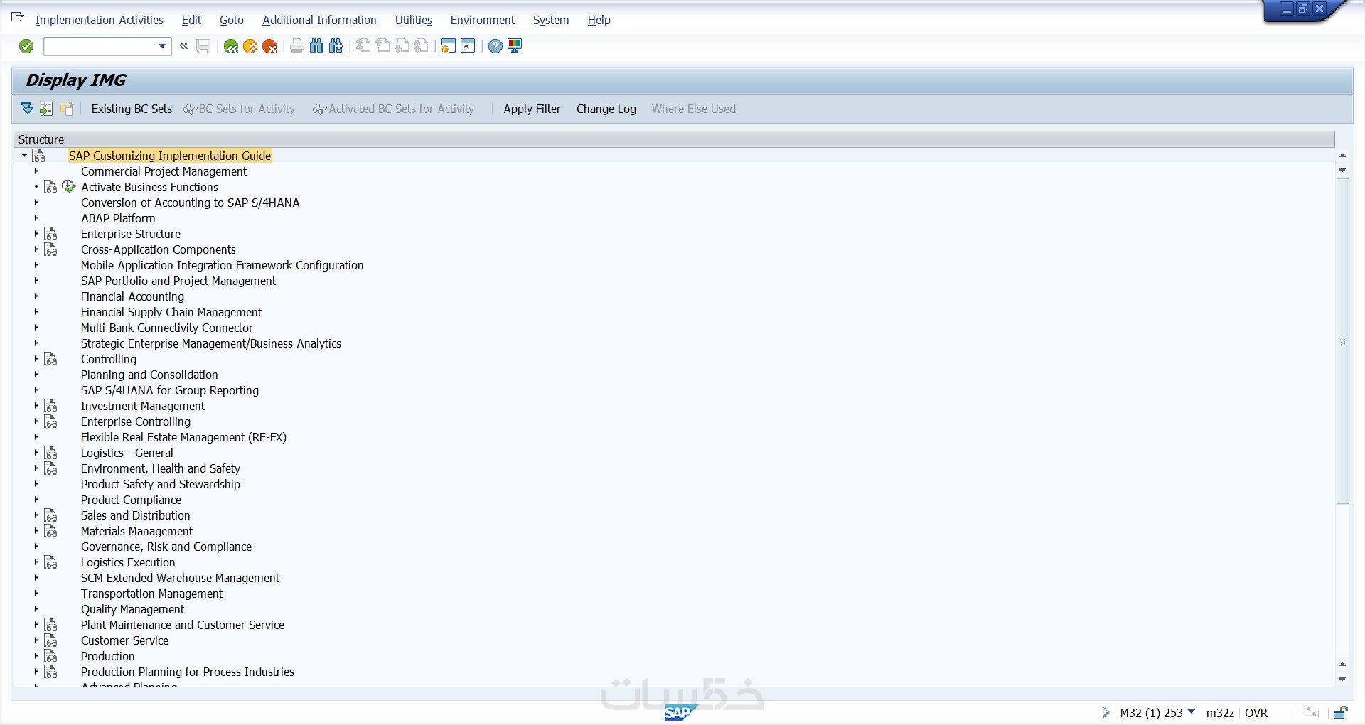Open the documentation icon beside Materials Management

tap(50, 531)
